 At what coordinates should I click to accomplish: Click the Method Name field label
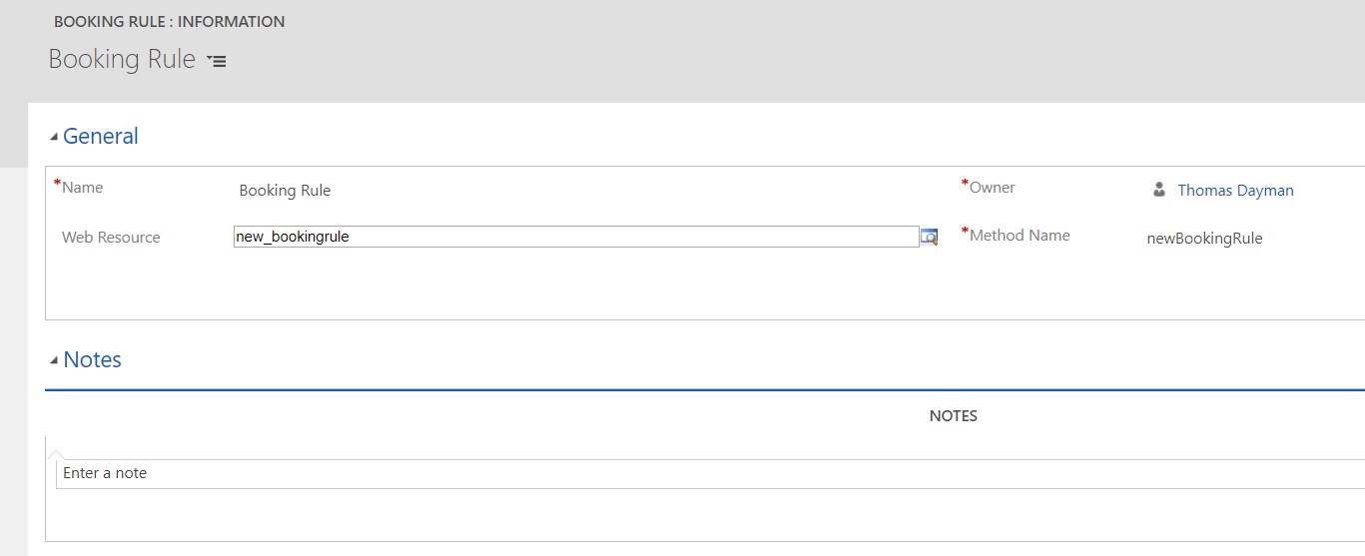point(1020,236)
